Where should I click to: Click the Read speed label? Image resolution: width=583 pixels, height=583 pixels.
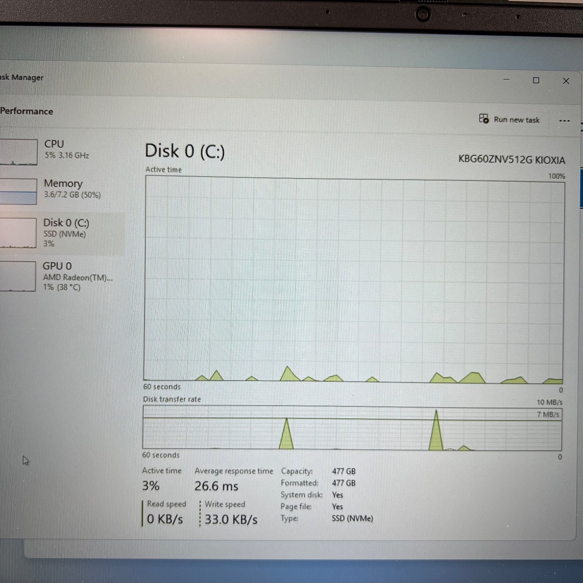pyautogui.click(x=167, y=504)
